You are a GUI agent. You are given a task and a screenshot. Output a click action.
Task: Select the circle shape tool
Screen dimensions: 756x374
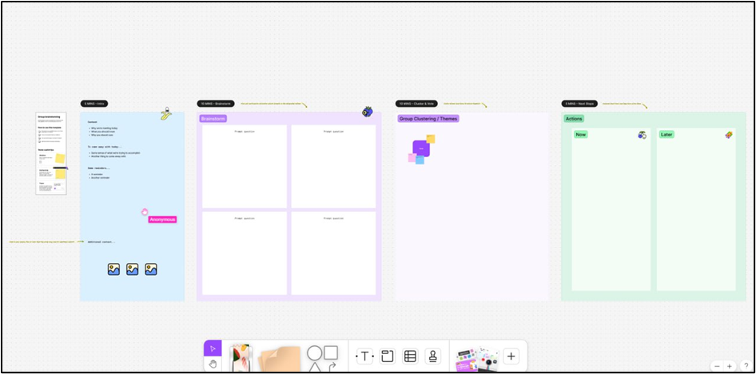[315, 352]
